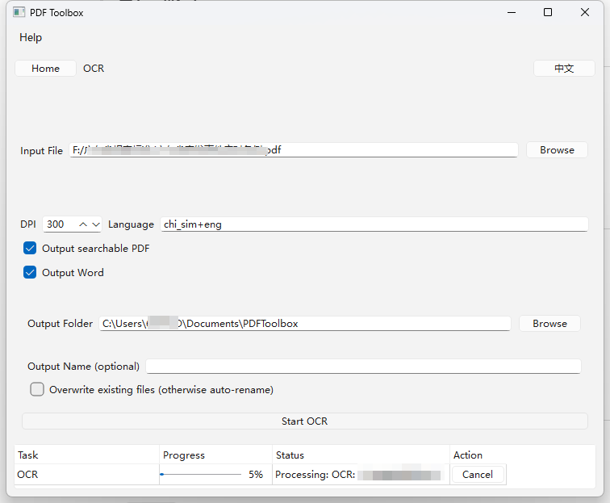Click the Start OCR button
The height and width of the screenshot is (503, 610).
coord(305,421)
